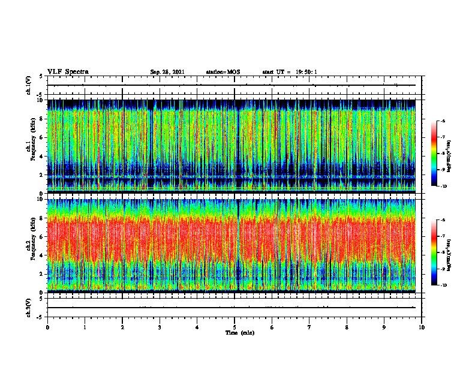Click the time axis end label "10"
475x367 pixels.
tap(422, 327)
